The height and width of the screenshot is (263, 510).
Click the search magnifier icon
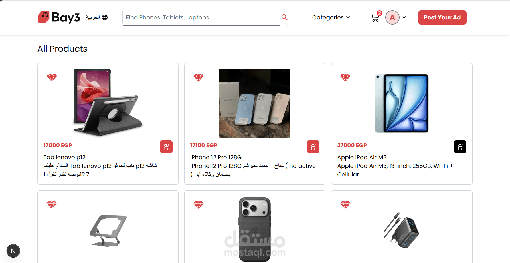284,17
